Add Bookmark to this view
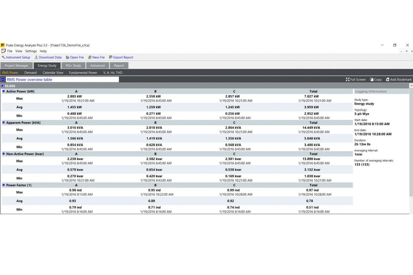Screen dimensions: 413x275 point(399,79)
